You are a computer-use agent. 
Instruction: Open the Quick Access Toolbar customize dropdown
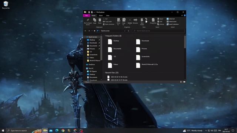tap(94, 12)
